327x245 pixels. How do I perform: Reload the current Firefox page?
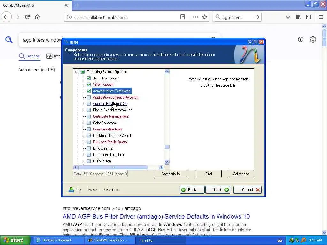click(x=27, y=17)
